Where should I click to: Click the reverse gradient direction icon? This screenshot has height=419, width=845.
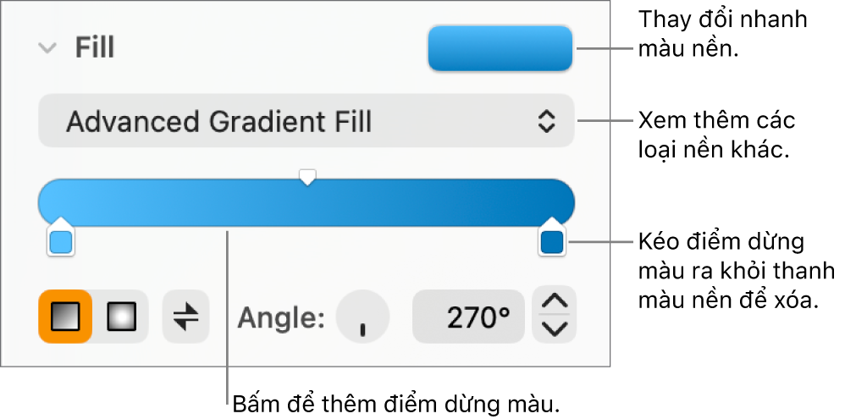185,317
